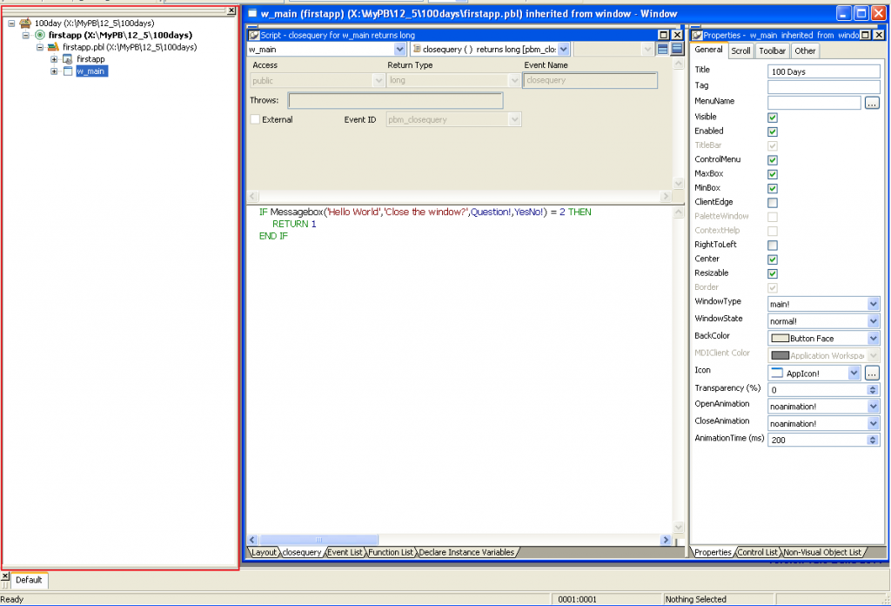Screen dimensions: 891x606
Task: Toggle the script prototype view icon
Action: pyautogui.click(x=662, y=50)
